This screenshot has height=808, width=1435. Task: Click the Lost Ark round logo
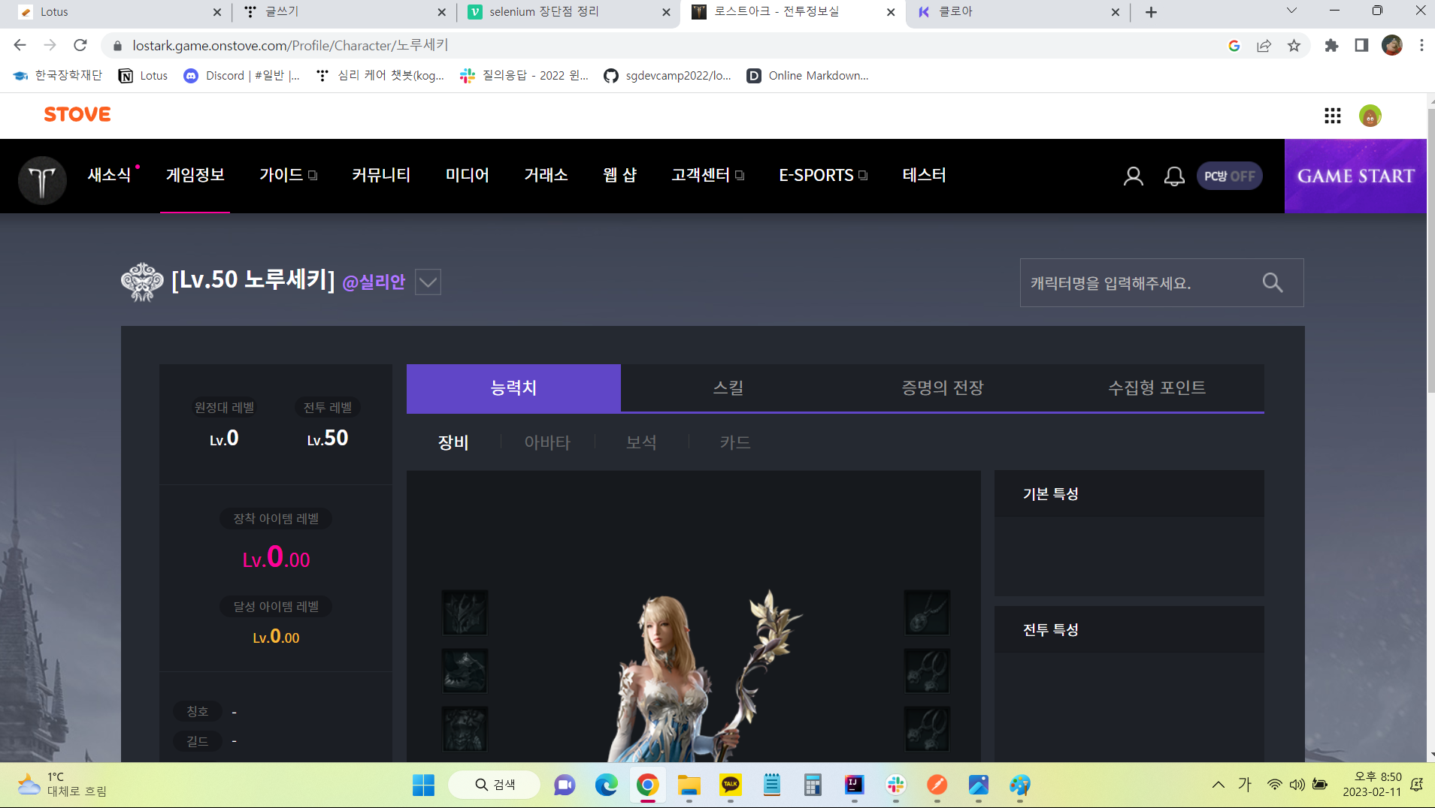pos(42,179)
